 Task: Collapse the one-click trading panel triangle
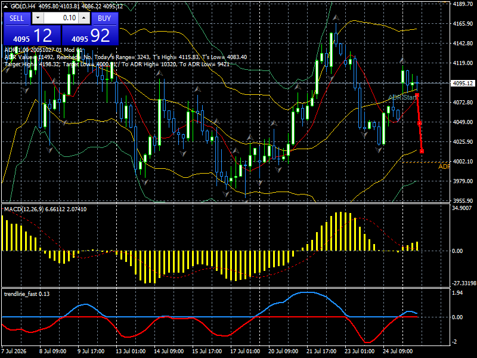(x=7, y=7)
